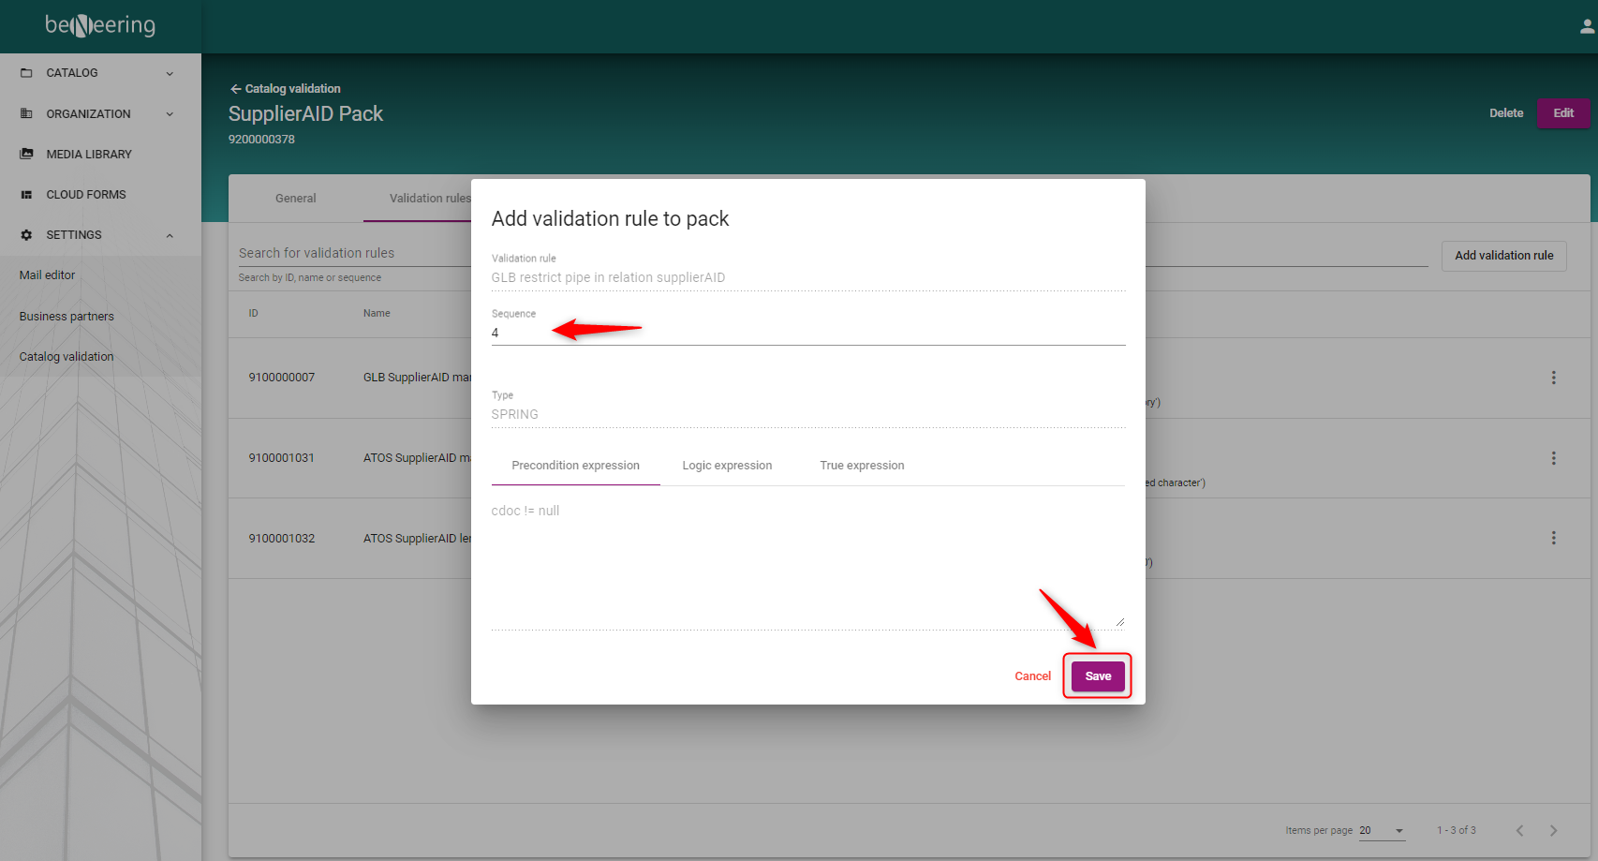This screenshot has width=1598, height=861.
Task: Open three-dot menu for rule 9100000007
Action: [1553, 378]
